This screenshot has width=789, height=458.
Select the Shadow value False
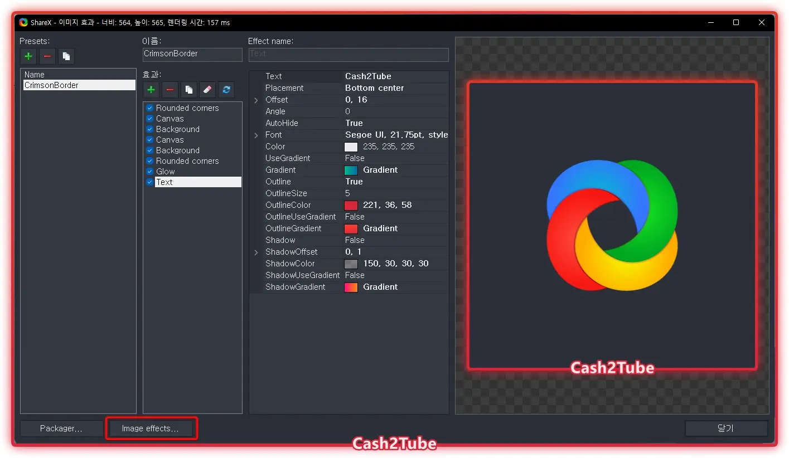355,240
